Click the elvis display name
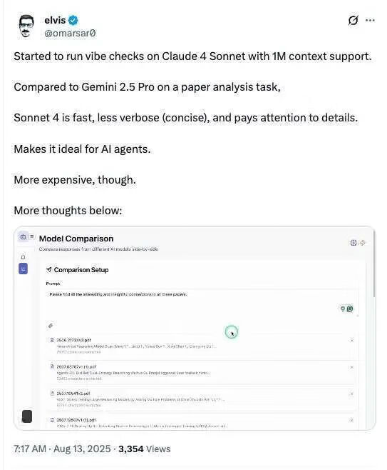 pos(55,20)
